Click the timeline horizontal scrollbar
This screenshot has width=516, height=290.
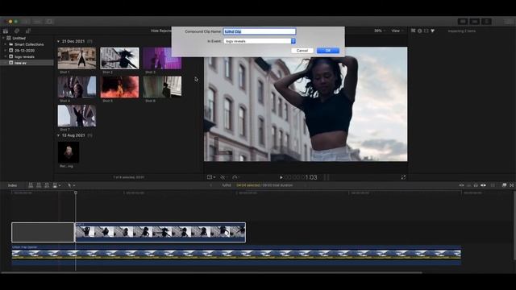[x=211, y=272]
